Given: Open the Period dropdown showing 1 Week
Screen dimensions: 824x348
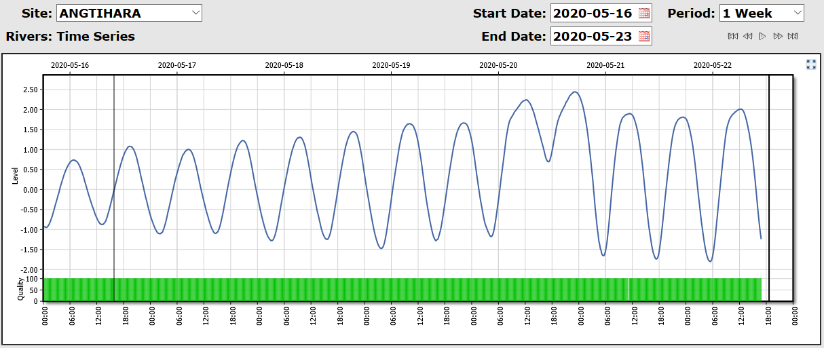Looking at the screenshot, I should coord(761,13).
